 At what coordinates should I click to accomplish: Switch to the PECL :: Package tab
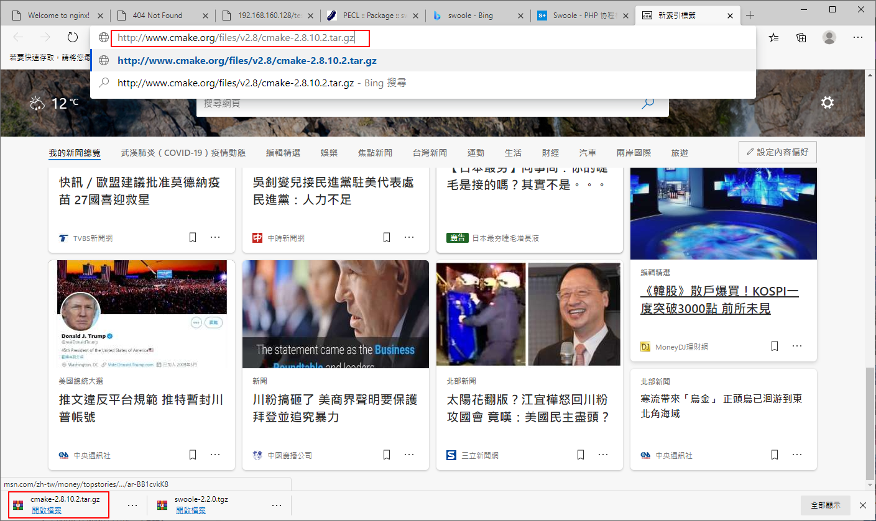click(x=374, y=16)
